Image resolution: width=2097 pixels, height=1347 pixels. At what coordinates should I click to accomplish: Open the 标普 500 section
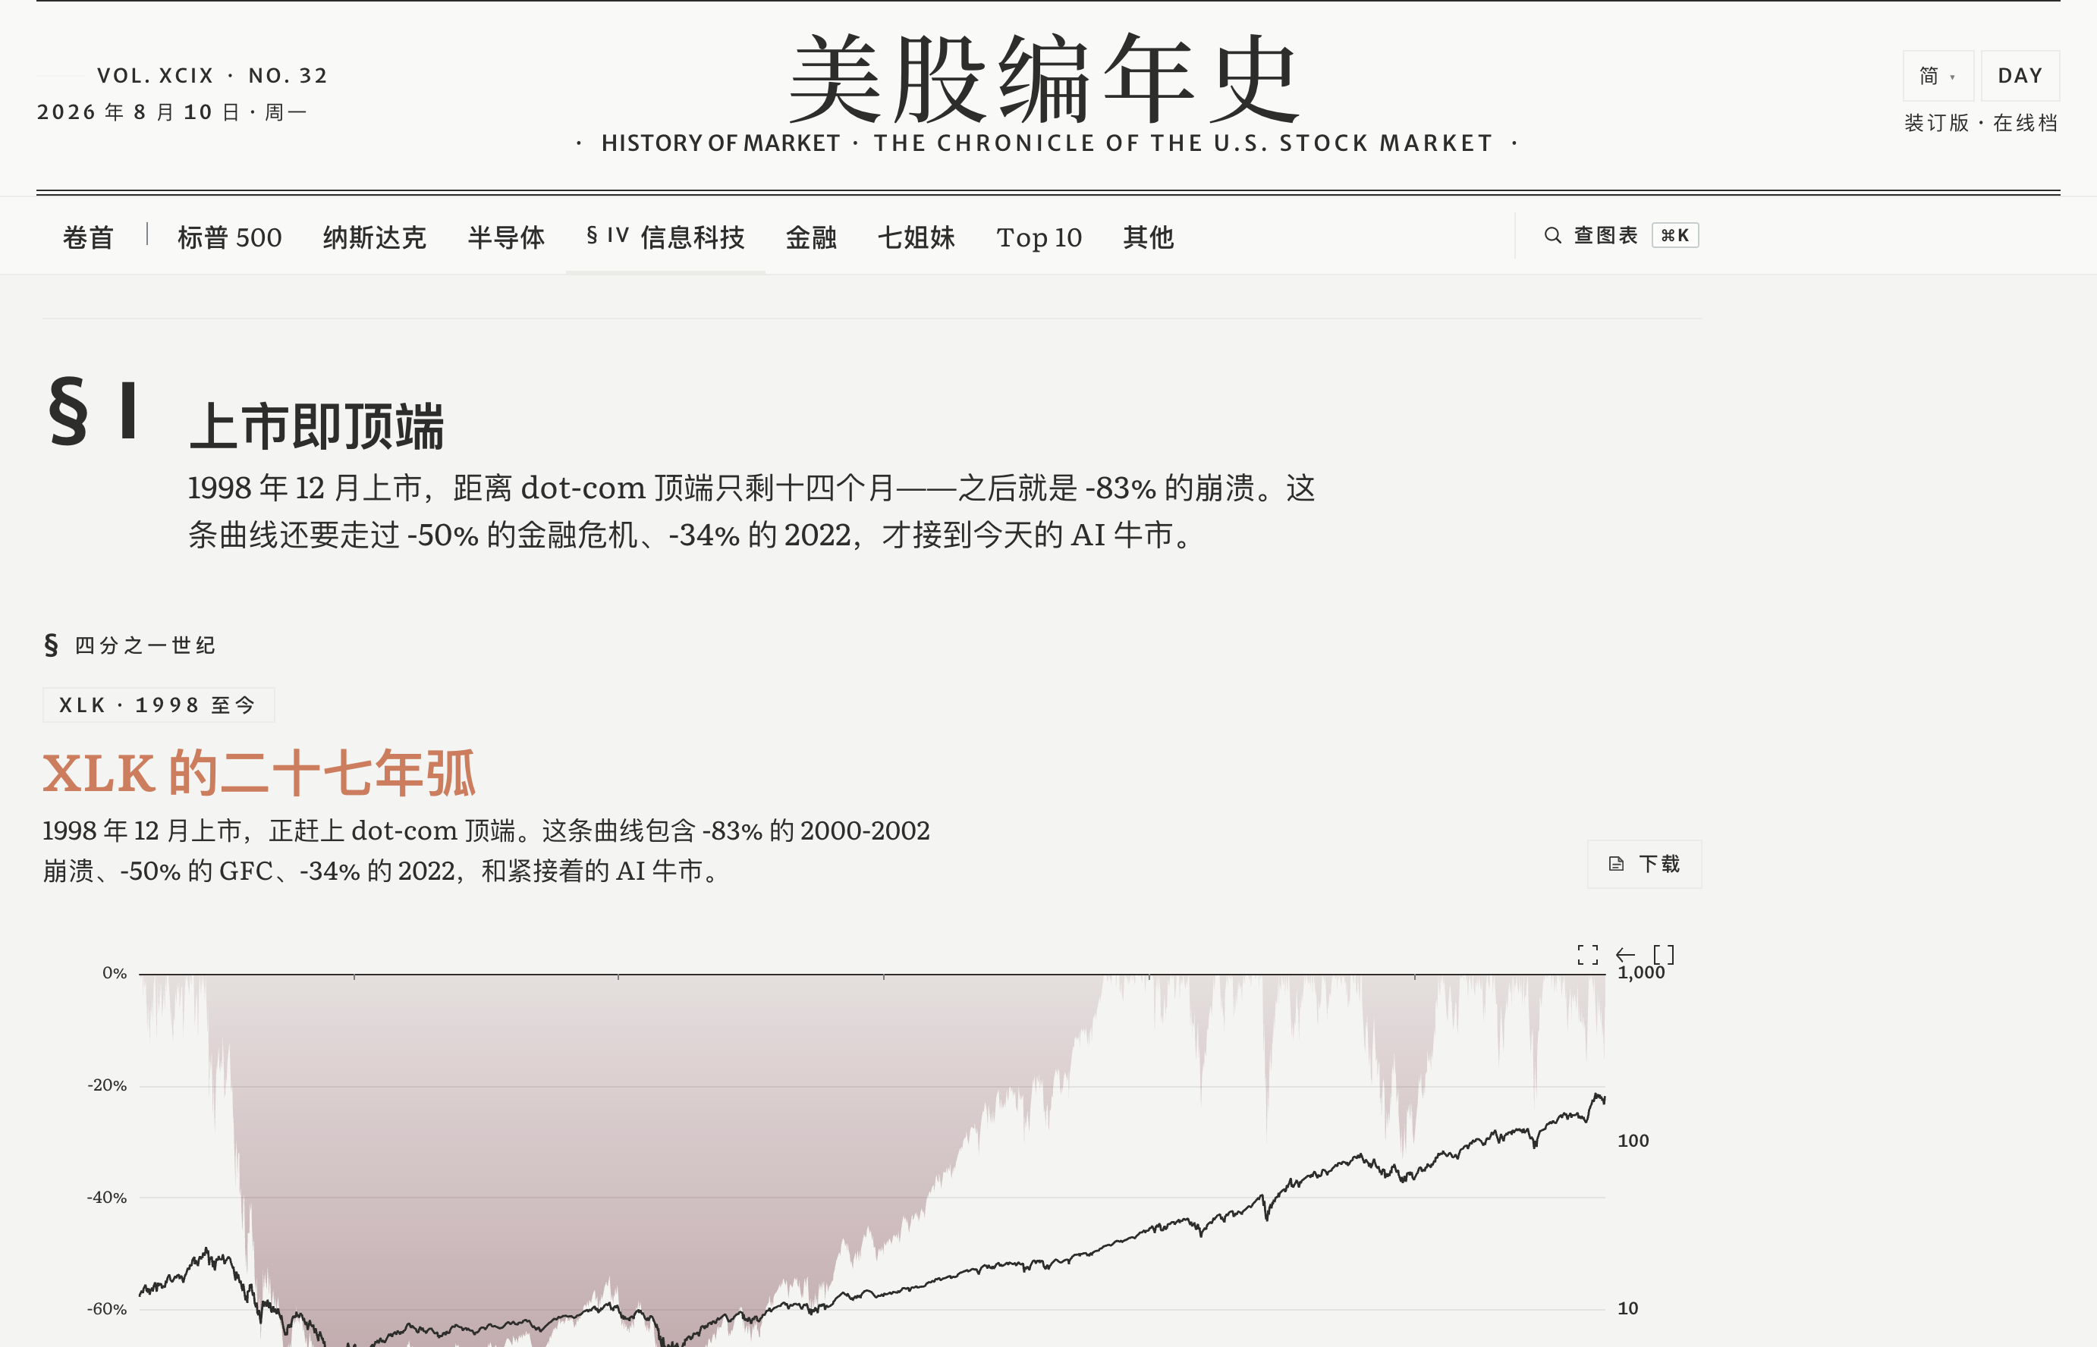click(x=229, y=237)
